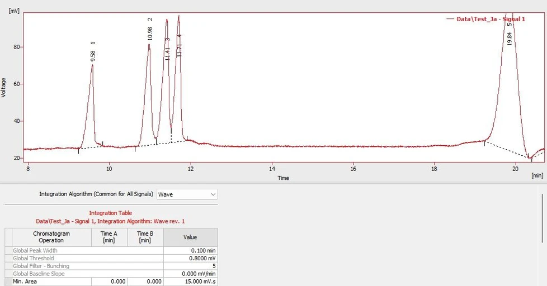Edit the Global Peak Width value
547x286 pixels.
pyautogui.click(x=190, y=251)
